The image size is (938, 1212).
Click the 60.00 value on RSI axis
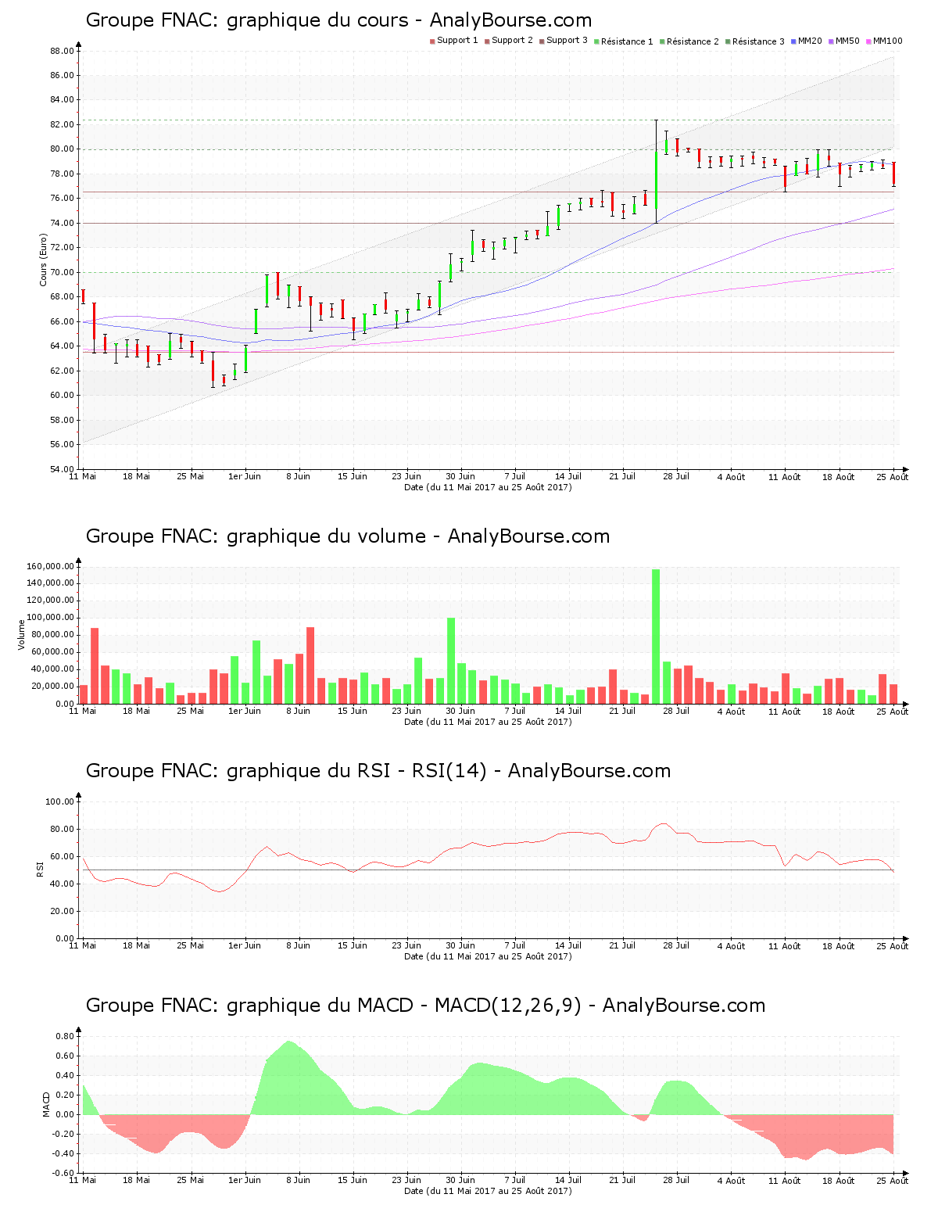pos(62,856)
